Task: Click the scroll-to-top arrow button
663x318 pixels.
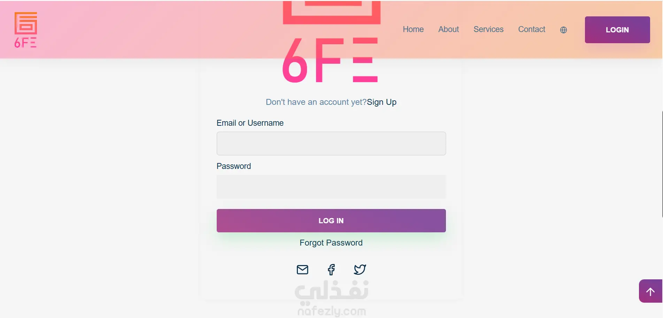Action: pos(650,291)
